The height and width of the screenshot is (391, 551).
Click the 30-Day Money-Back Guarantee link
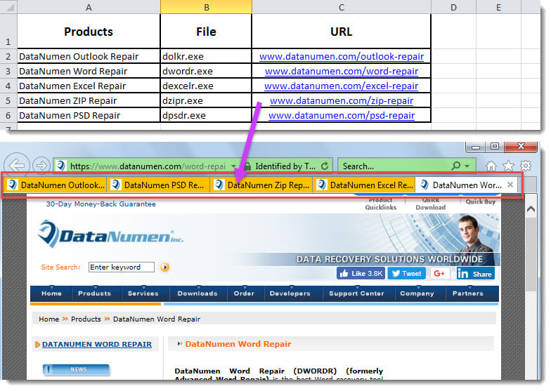click(x=101, y=204)
